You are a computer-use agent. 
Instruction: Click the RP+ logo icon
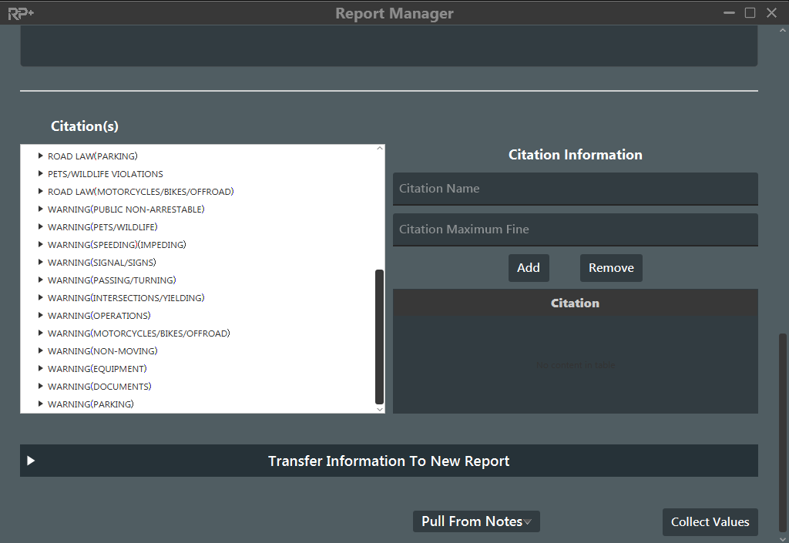(x=21, y=13)
